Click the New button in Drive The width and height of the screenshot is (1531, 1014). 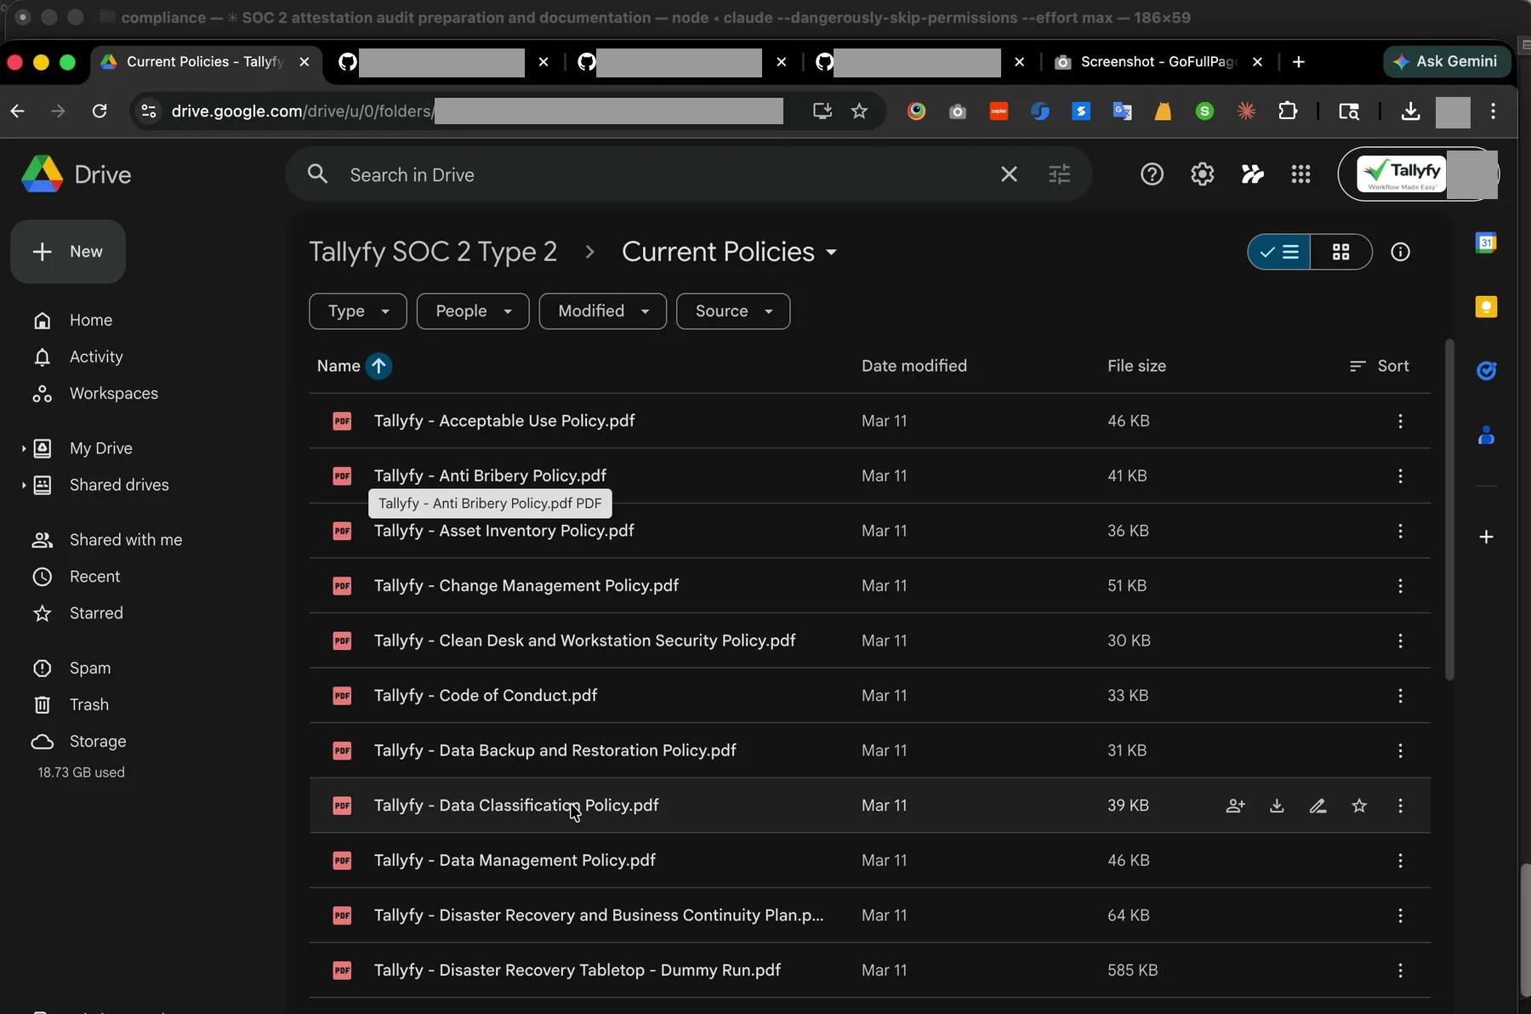68,252
